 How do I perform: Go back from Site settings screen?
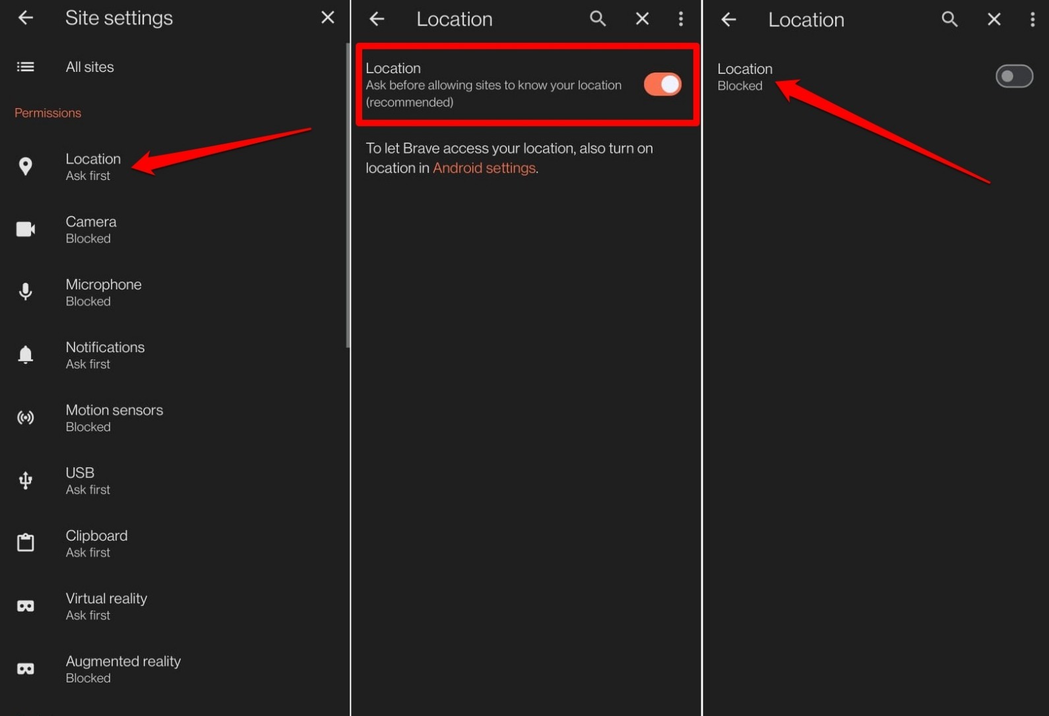26,18
